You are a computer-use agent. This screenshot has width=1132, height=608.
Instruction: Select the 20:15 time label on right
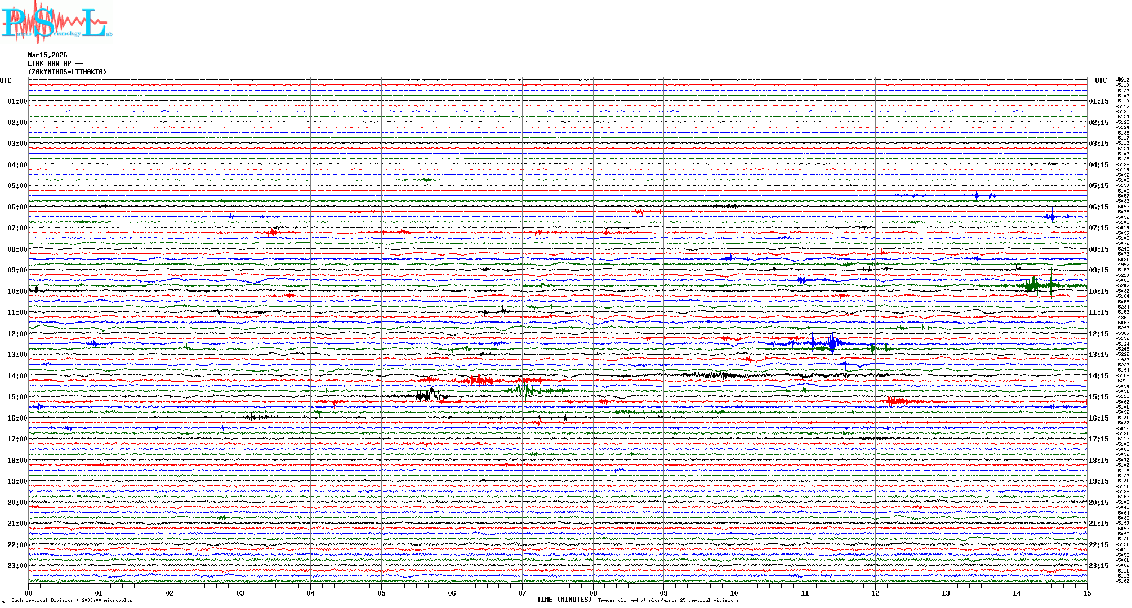click(1098, 503)
